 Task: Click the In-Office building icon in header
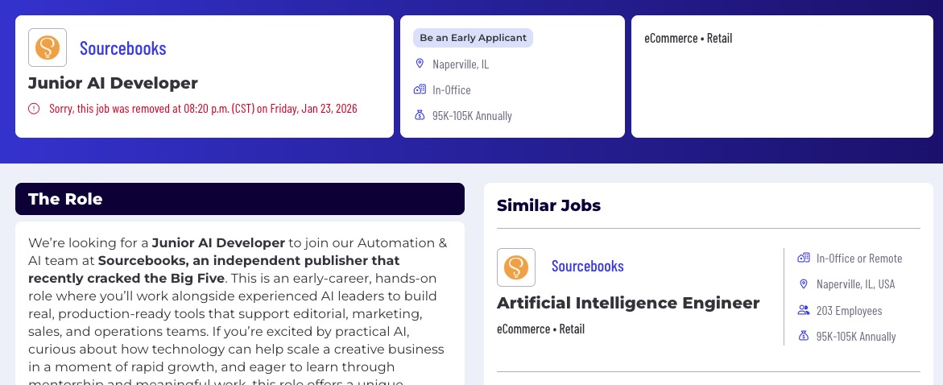tap(419, 89)
